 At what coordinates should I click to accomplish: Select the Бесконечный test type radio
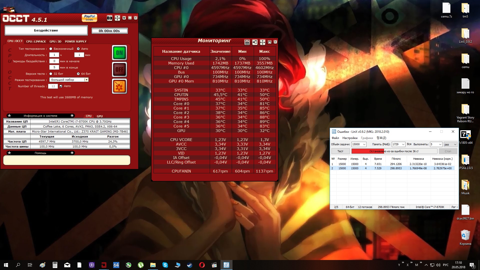(x=51, y=49)
